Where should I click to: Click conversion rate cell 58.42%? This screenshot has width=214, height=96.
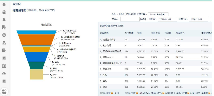pos(205,69)
